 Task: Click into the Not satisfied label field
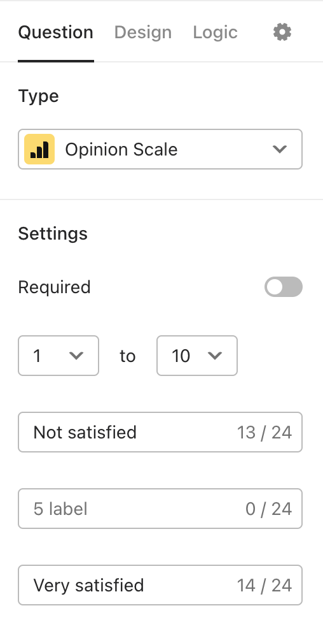tap(160, 432)
